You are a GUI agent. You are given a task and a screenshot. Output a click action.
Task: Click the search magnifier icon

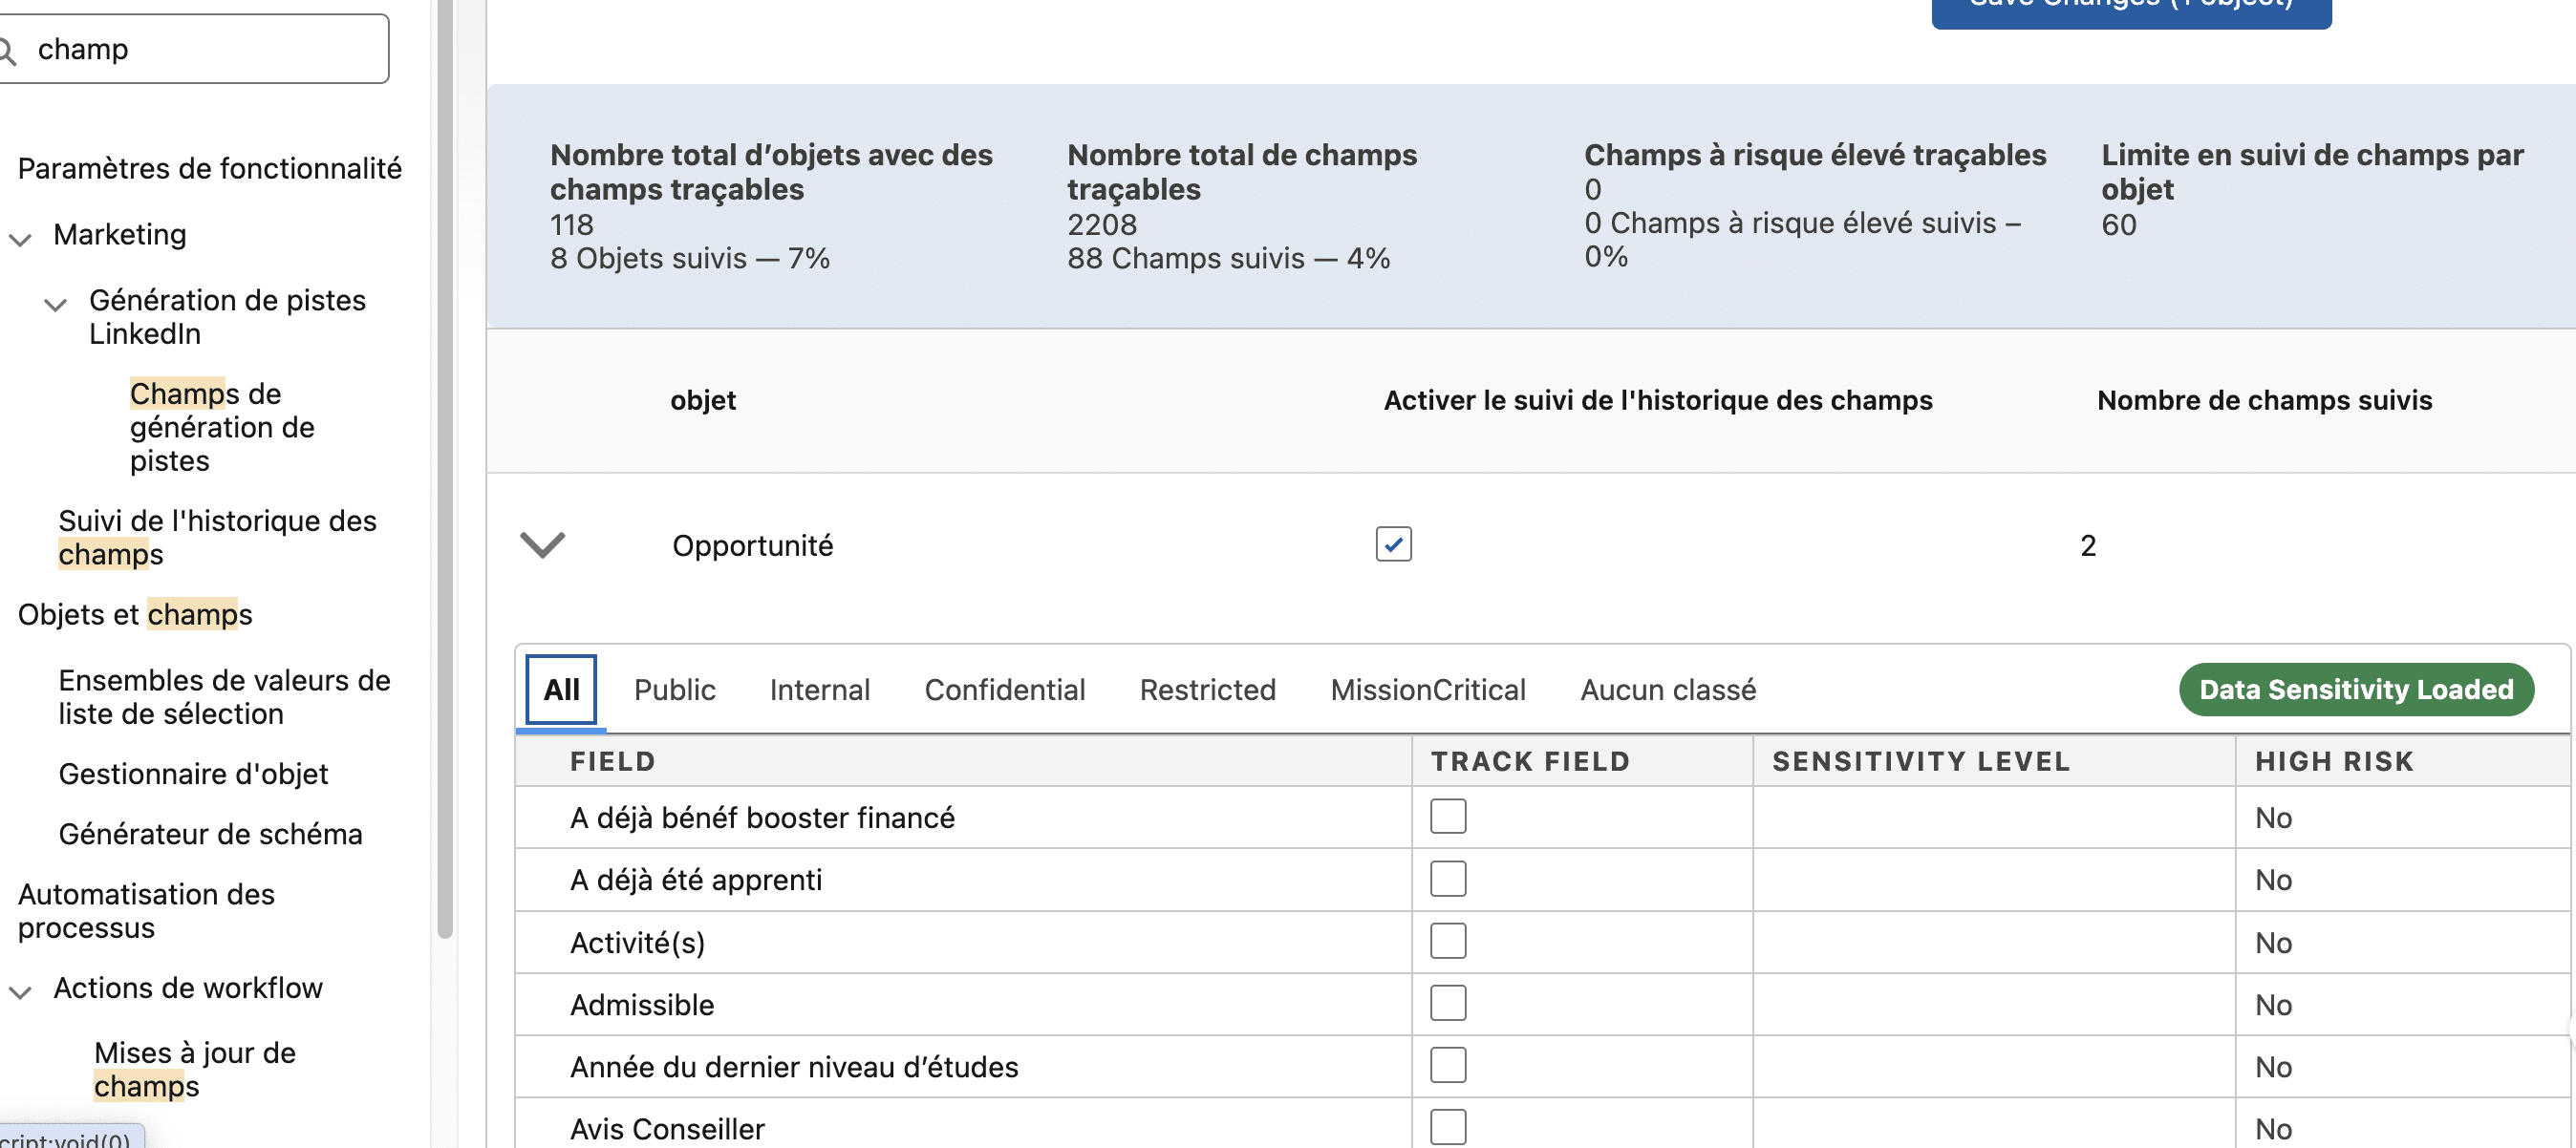[8, 50]
